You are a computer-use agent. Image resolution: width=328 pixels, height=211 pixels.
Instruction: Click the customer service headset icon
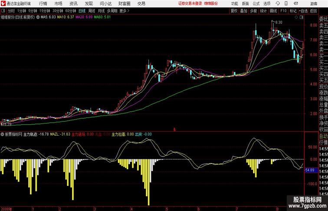pos(278,3)
